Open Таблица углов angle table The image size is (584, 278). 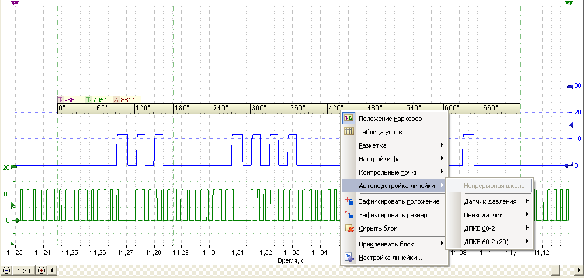[x=394, y=132]
